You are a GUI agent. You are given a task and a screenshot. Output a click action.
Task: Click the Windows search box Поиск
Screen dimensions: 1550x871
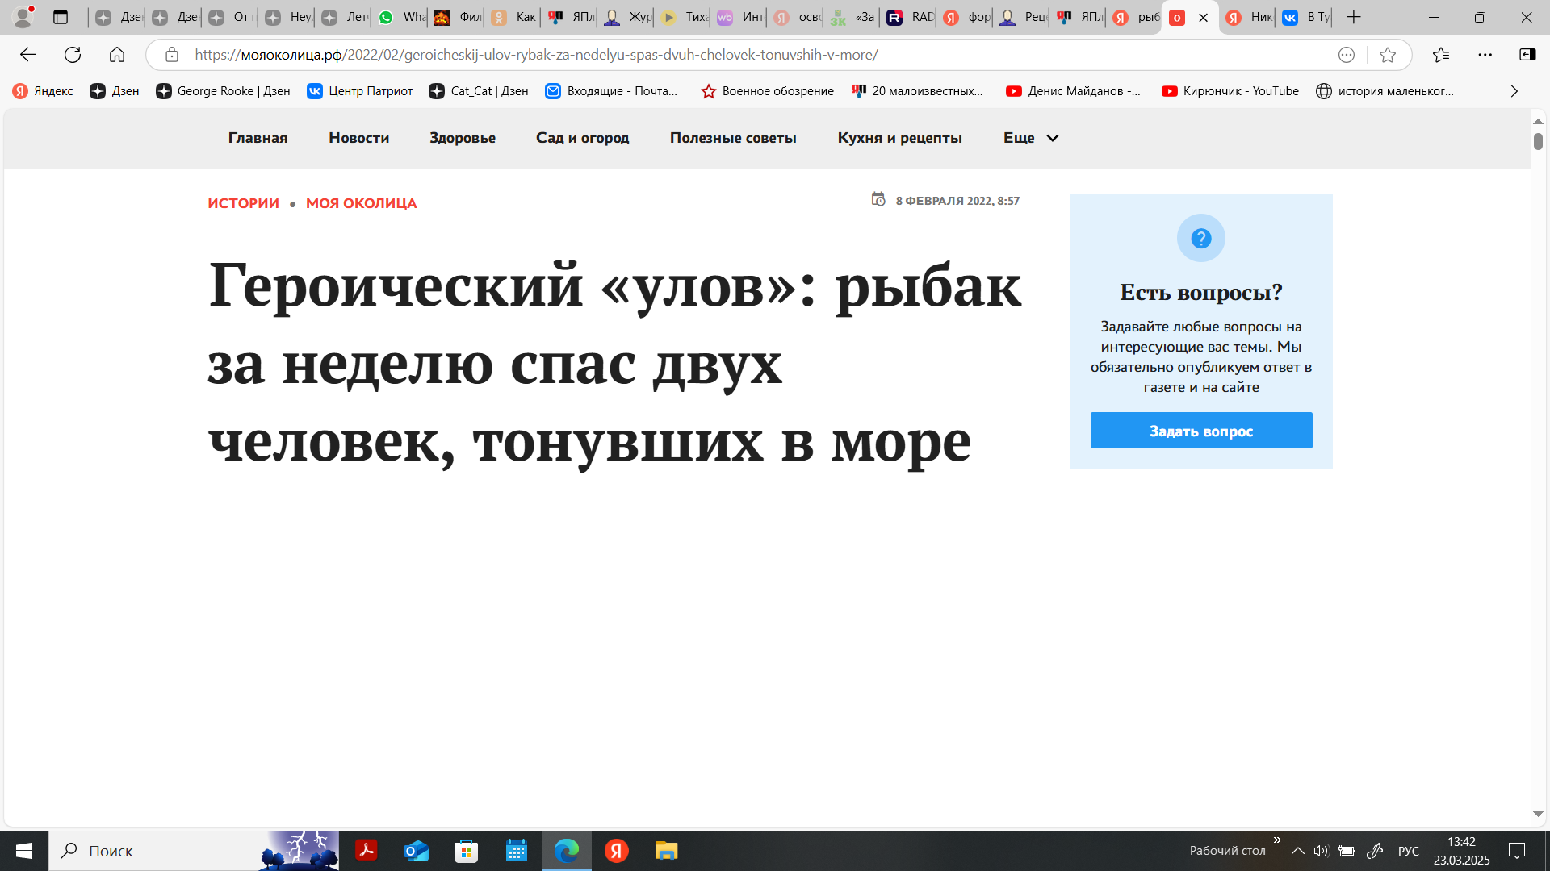click(x=194, y=851)
